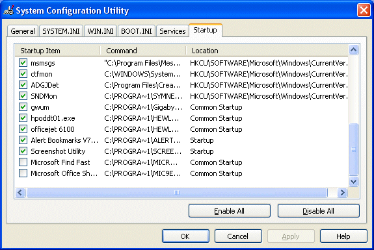The width and height of the screenshot is (374, 250).
Task: Select the Startup tab
Action: (x=206, y=31)
